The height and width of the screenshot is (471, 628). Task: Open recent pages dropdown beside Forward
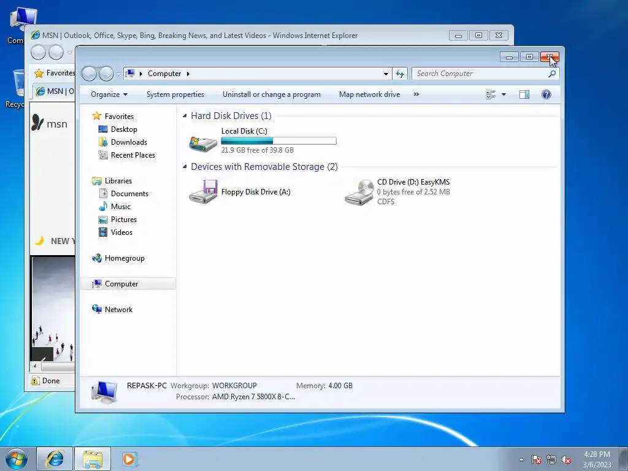pos(118,74)
